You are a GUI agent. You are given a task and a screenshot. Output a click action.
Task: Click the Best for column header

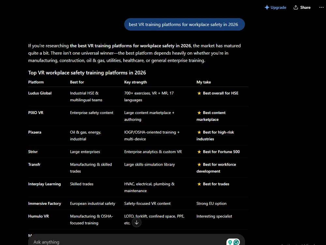tap(77, 82)
